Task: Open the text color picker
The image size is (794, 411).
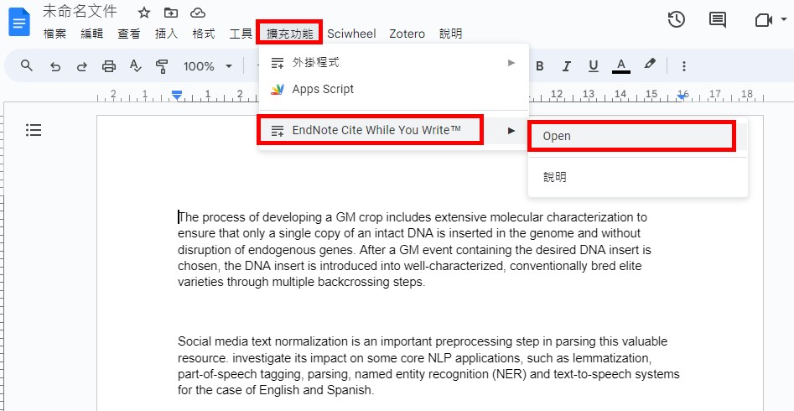Action: 621,66
